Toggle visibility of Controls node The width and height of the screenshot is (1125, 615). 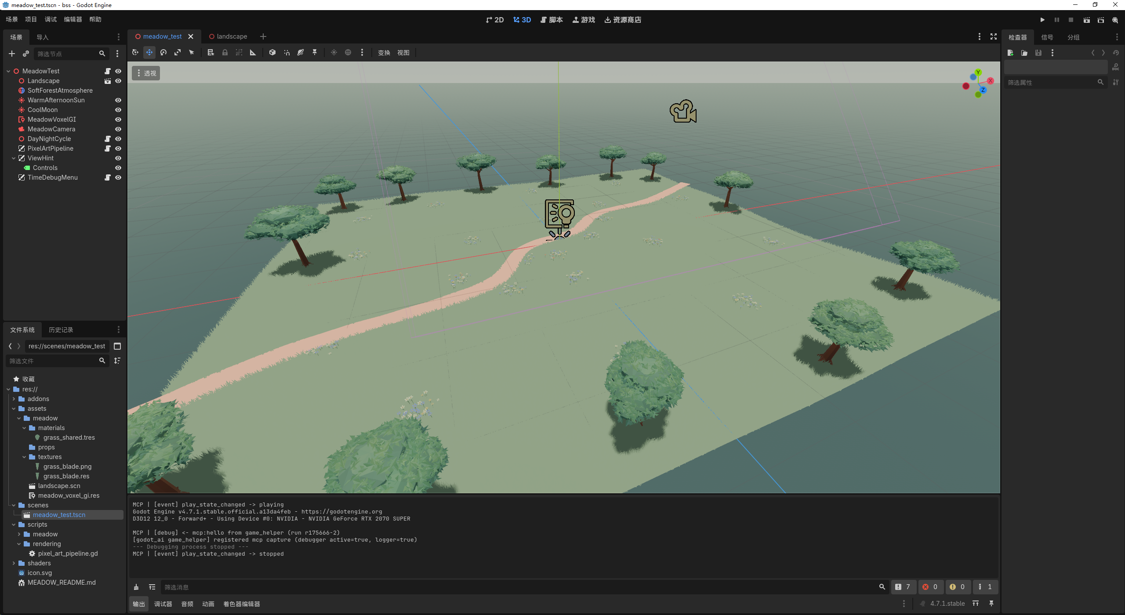click(118, 168)
